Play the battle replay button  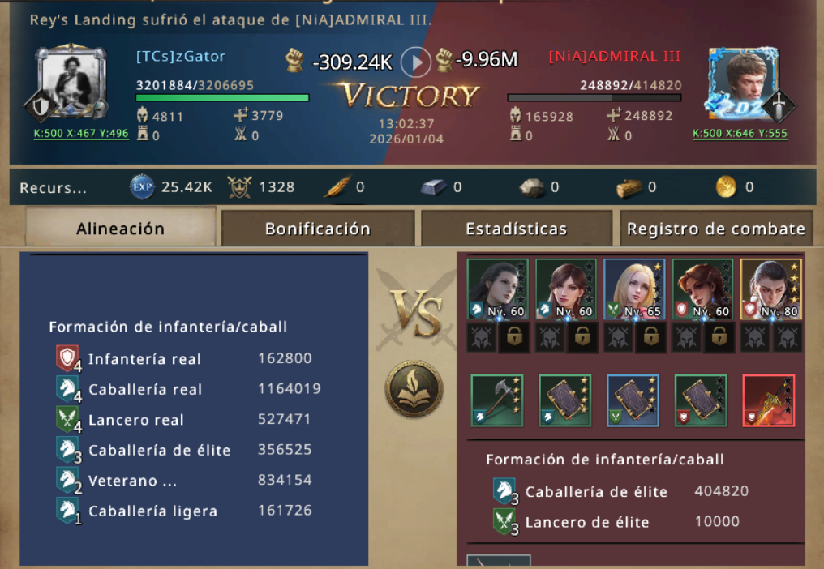(416, 62)
